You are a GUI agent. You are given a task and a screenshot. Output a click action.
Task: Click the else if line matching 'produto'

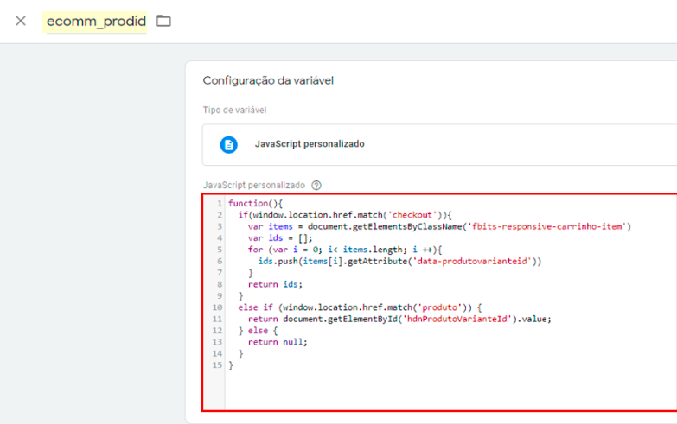click(x=360, y=307)
